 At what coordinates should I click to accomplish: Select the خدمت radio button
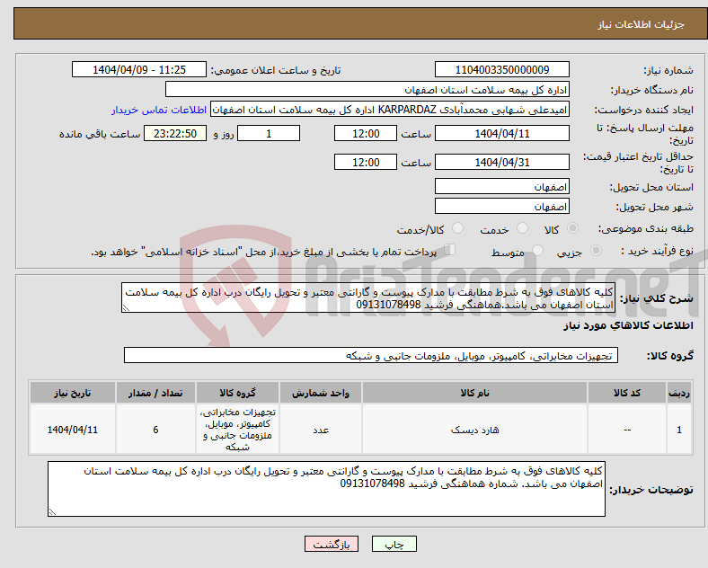pos(522,228)
